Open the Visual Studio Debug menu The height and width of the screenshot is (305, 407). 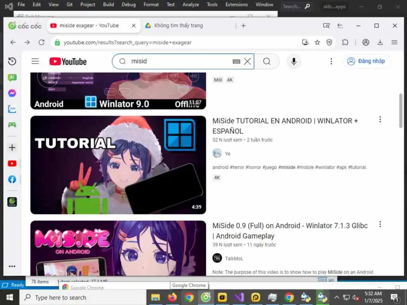click(129, 4)
